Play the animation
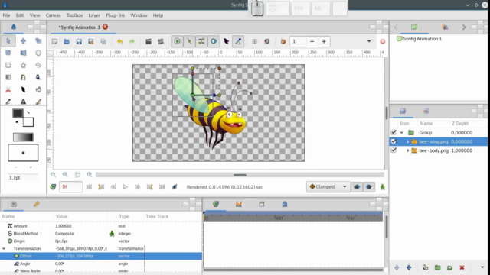This screenshot has width=490, height=275. 126,187
